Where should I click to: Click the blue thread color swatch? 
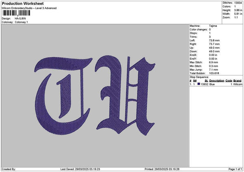(x=199, y=84)
